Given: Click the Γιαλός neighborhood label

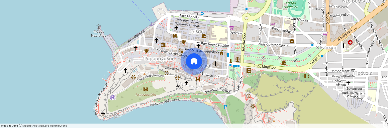Looking at the screenshot, I should click(x=196, y=32).
